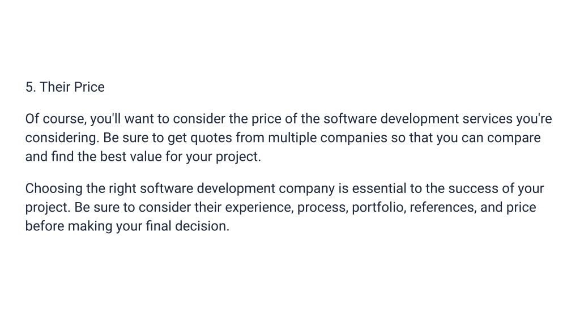580x326 pixels.
Task: Click the word 'references,'
Action: 443,207
